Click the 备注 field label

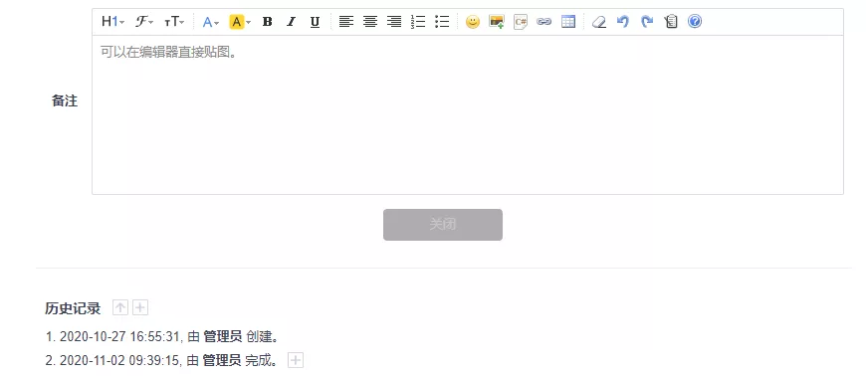[x=65, y=101]
